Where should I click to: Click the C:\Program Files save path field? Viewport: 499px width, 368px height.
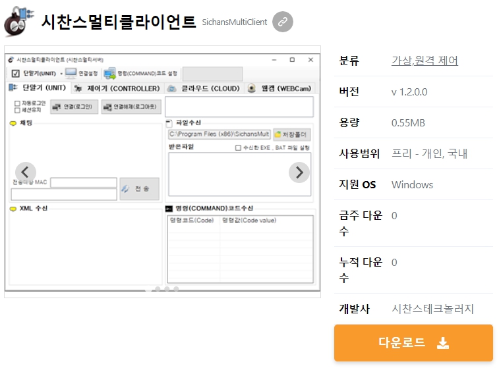[x=220, y=134]
